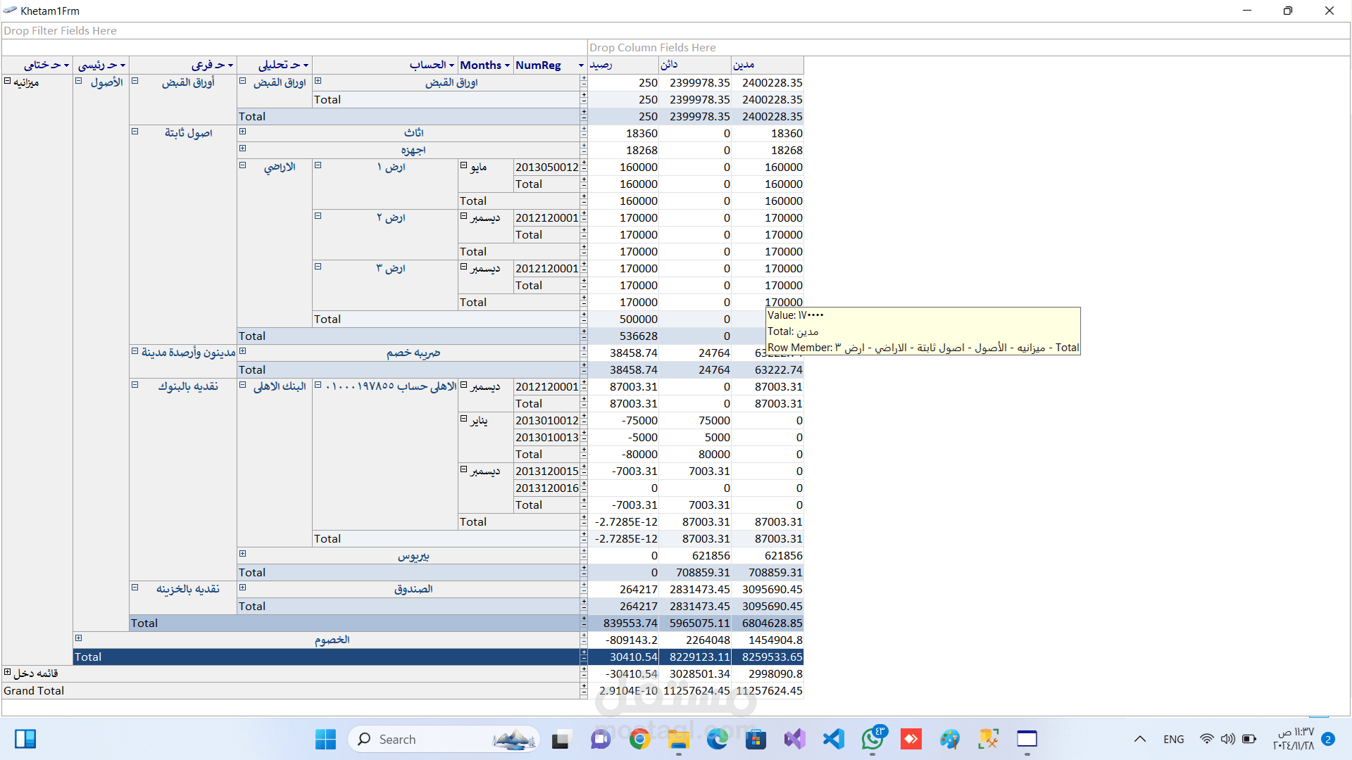Open Google Chrome from the taskbar

[x=639, y=739]
